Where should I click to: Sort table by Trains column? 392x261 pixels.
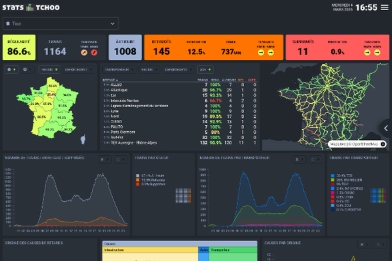[203, 80]
